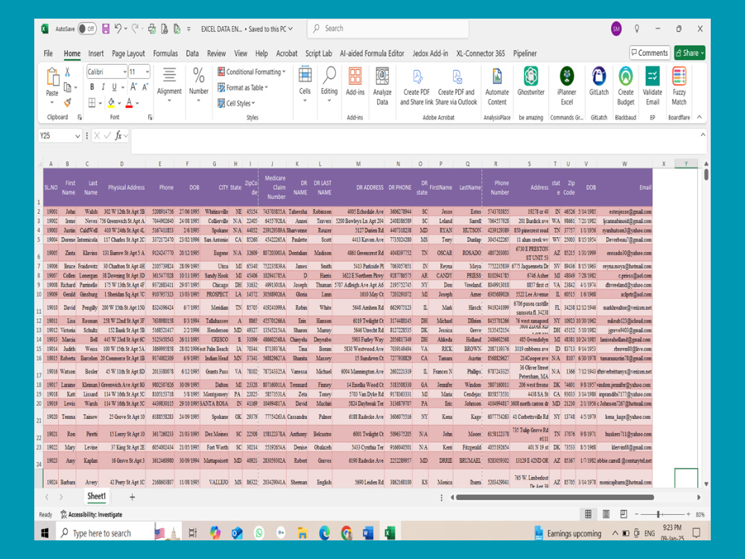The height and width of the screenshot is (559, 745).
Task: Apply the red font color
Action: (129, 103)
